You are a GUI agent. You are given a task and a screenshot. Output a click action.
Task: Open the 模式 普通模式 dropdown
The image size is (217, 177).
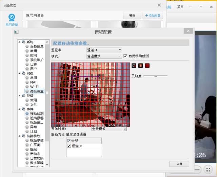click(x=104, y=56)
